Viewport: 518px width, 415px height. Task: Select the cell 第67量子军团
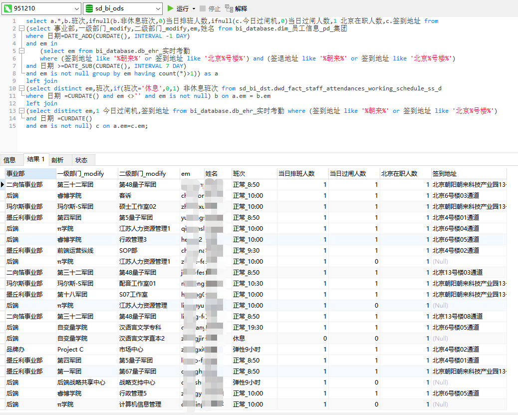[x=149, y=372]
